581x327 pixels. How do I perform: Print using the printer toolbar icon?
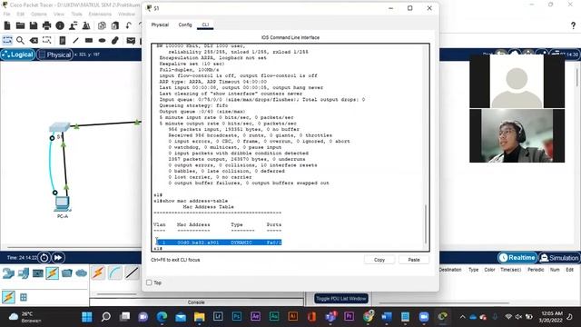coord(46,25)
